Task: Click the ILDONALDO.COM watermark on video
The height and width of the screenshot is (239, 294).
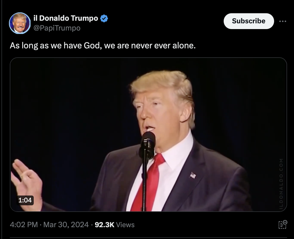Action: tap(281, 184)
